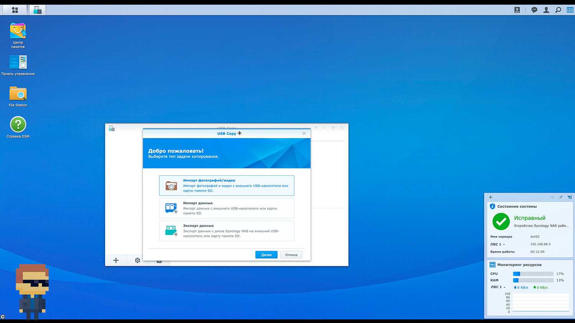Toggle the widgets panel icon in the top bar

pyautogui.click(x=570, y=10)
